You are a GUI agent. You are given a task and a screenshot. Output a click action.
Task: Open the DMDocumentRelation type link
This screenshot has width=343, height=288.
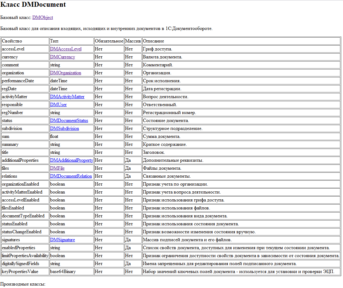point(71,176)
